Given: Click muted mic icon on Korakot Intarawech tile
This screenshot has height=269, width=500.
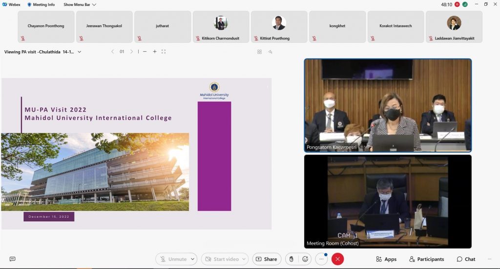Looking at the screenshot, I should click(373, 38).
